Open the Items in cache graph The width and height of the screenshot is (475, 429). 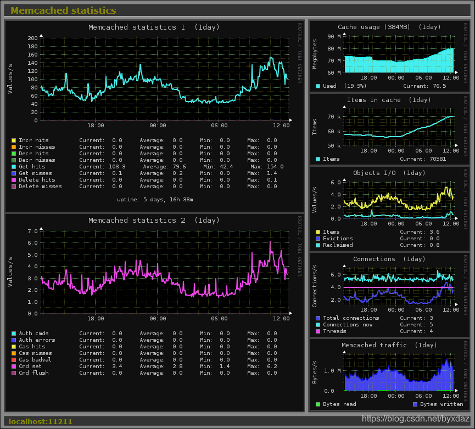[x=389, y=129]
